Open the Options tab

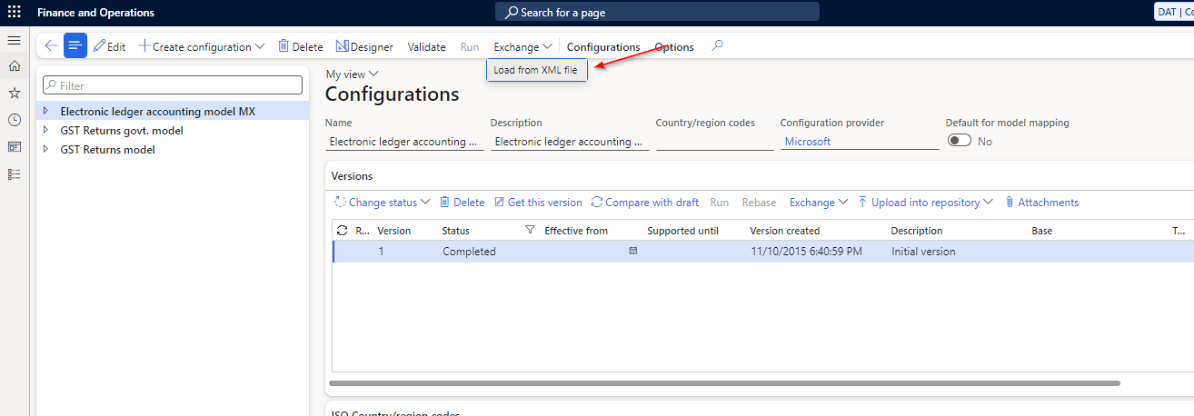point(674,46)
